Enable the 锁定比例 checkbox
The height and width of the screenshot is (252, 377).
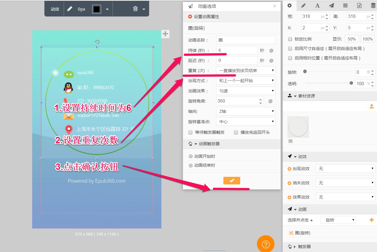290,39
